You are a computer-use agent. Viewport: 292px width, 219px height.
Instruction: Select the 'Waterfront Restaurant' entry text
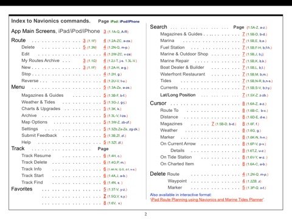click(x=182, y=74)
